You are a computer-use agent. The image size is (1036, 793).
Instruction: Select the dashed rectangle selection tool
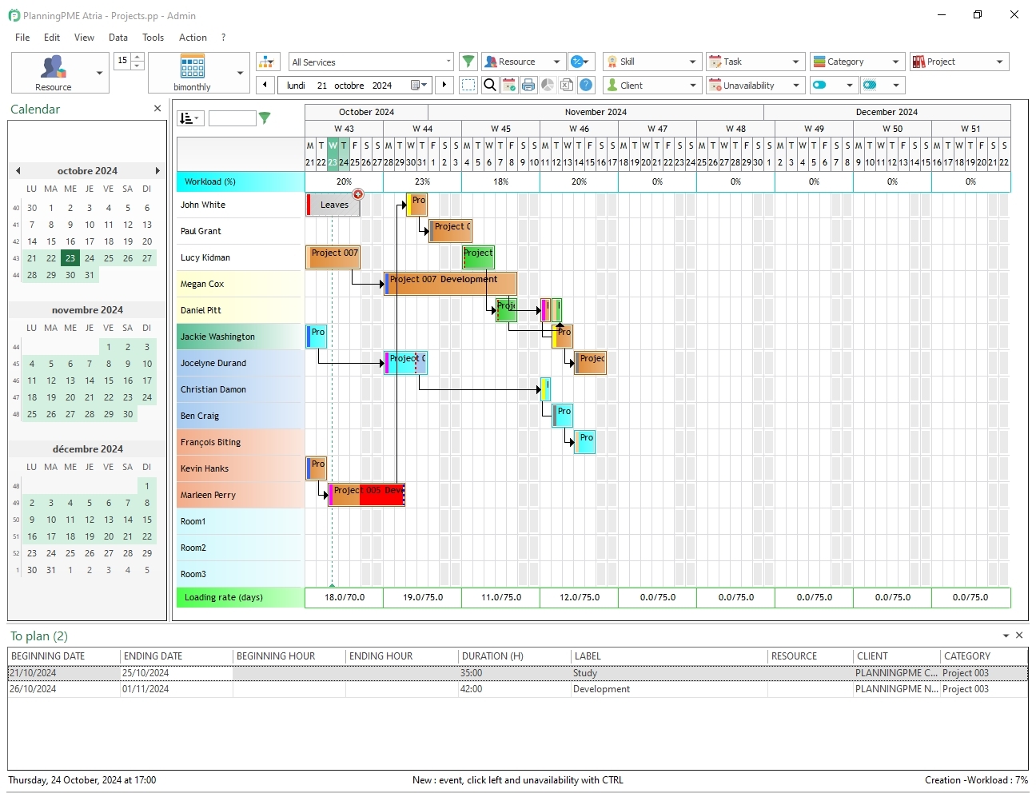(468, 85)
